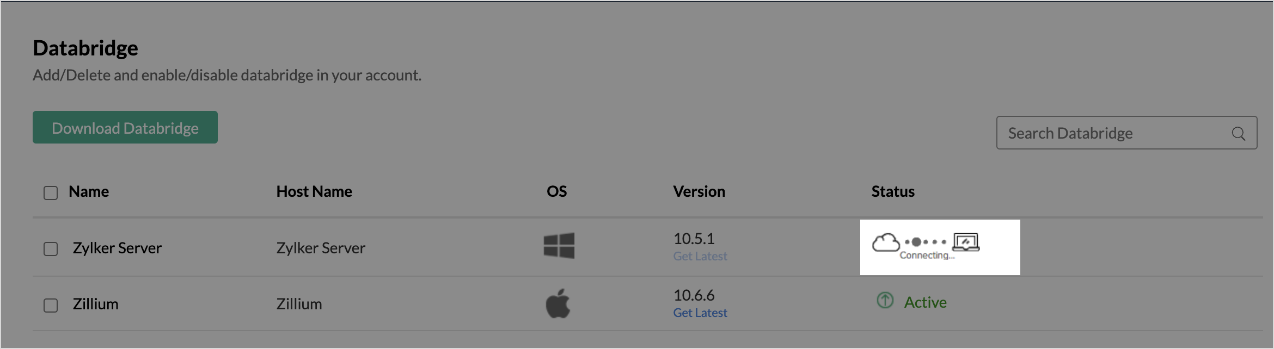Image resolution: width=1274 pixels, height=349 pixels.
Task: Select the Zillium row checkbox
Action: pos(51,306)
